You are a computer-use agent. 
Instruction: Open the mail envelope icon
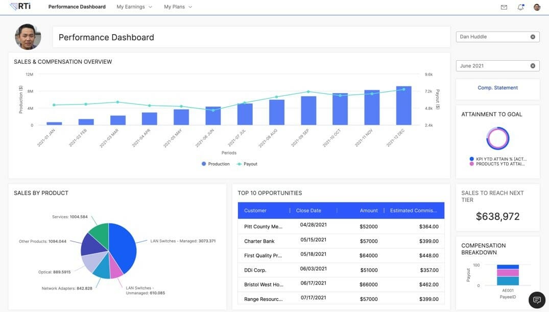504,7
